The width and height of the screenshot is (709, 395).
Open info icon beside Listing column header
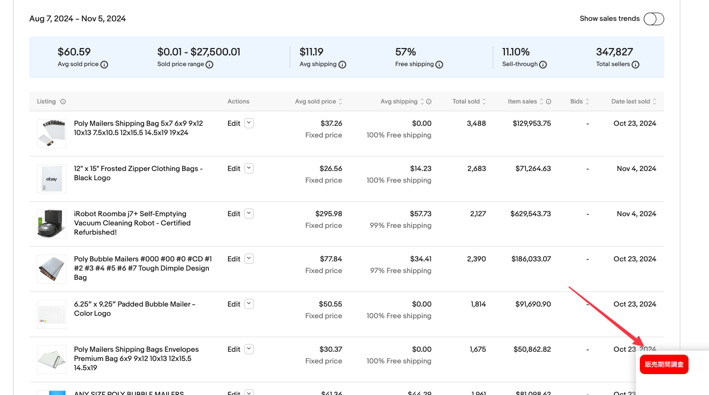tap(63, 102)
